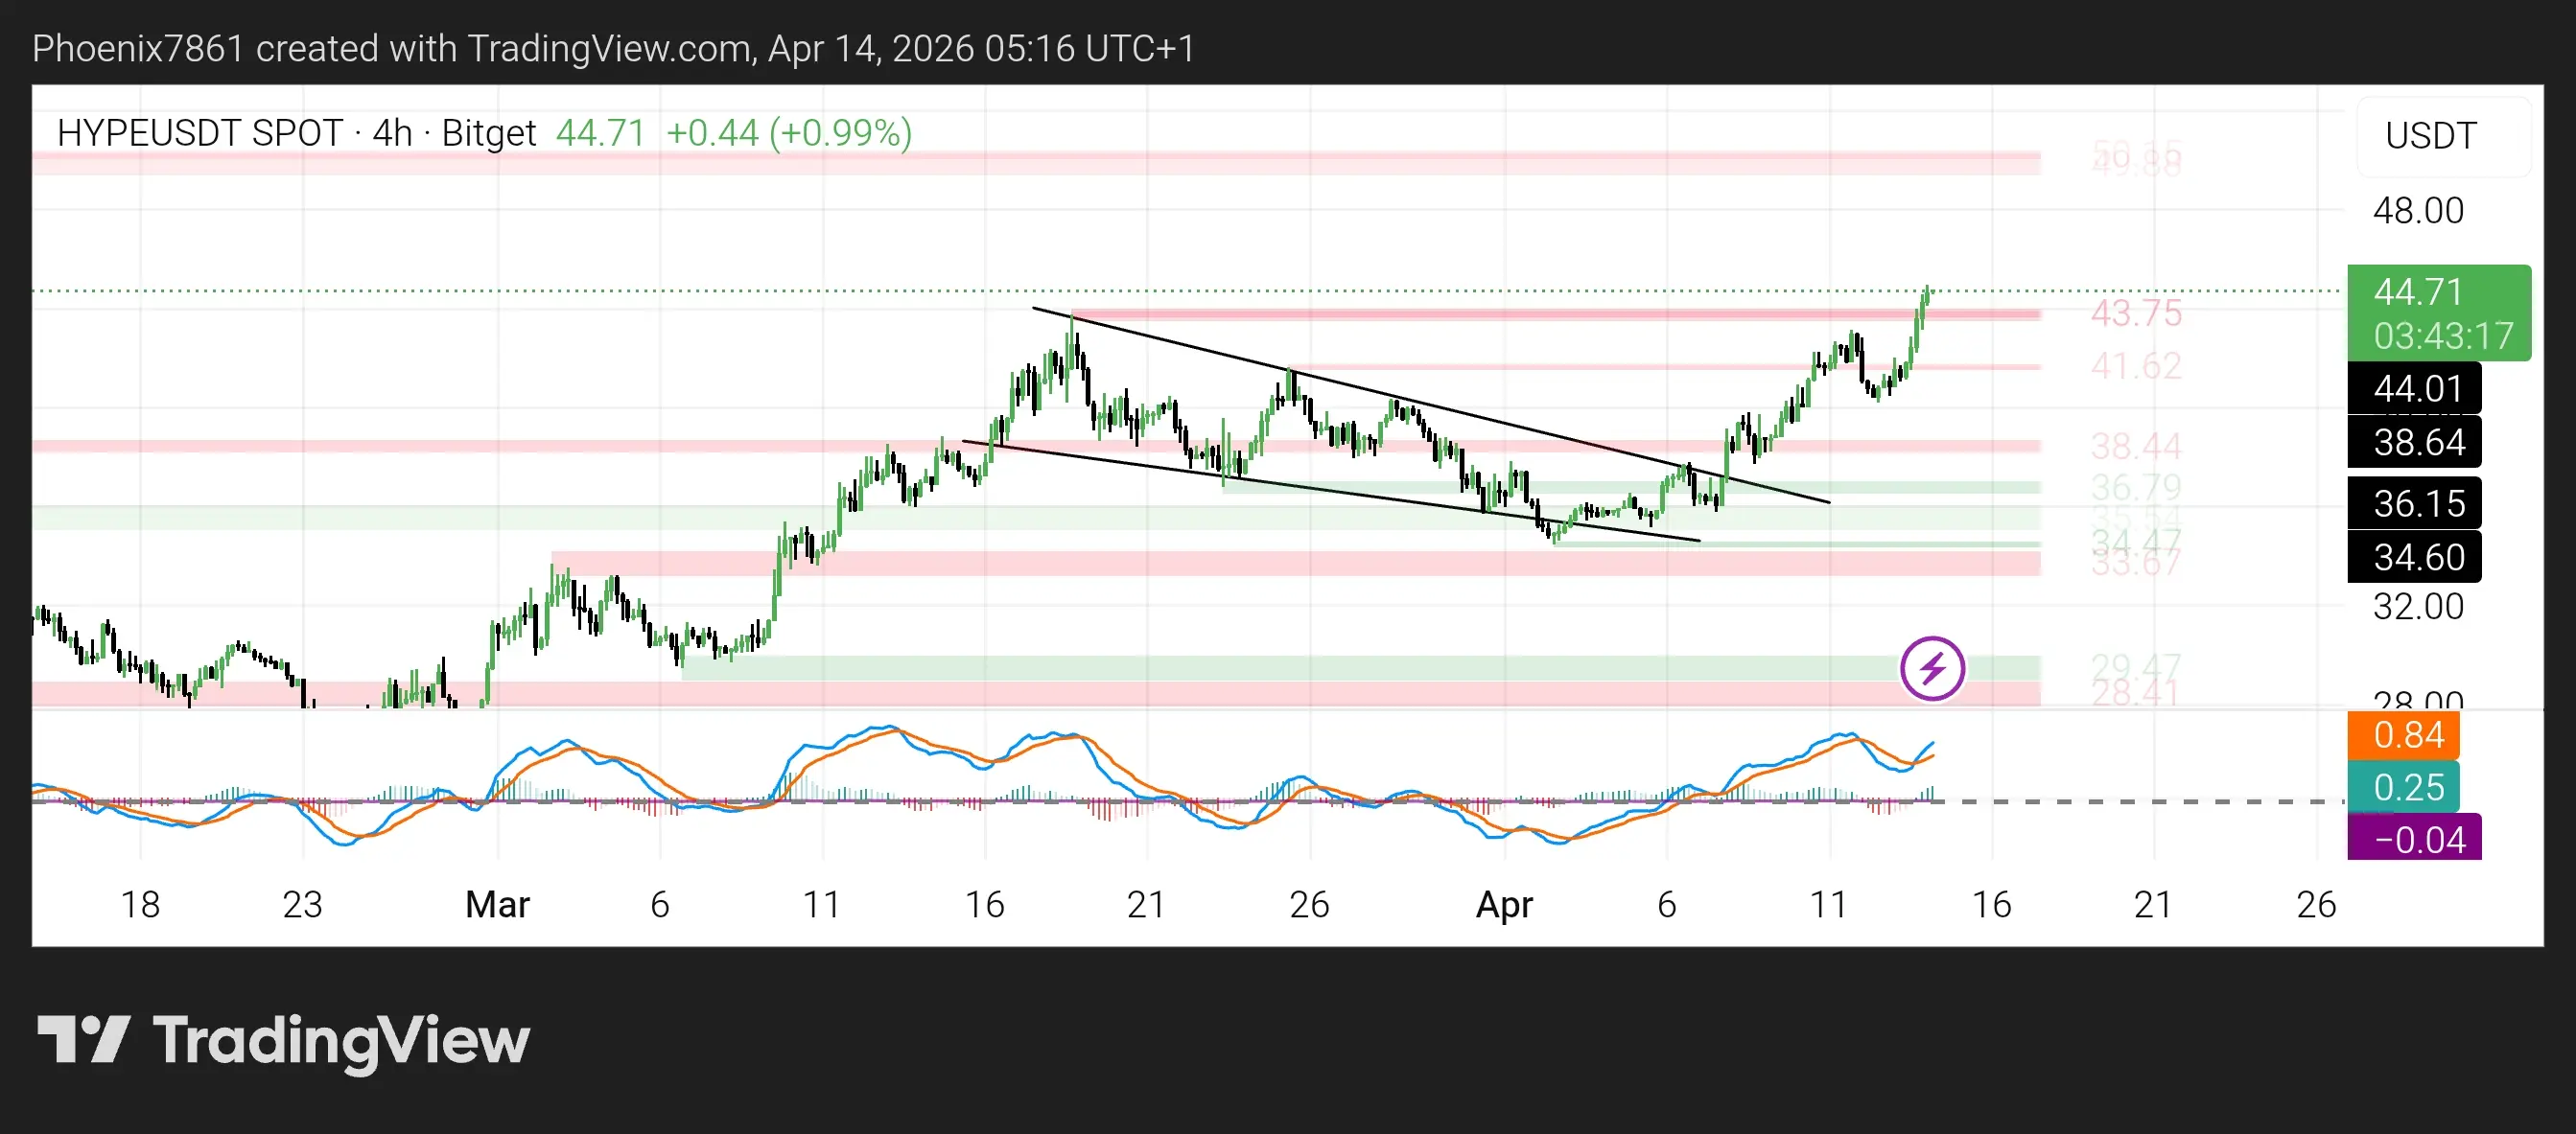The image size is (2576, 1134).
Task: Click the HYPEUSDT SPOT symbol title
Action: click(200, 133)
